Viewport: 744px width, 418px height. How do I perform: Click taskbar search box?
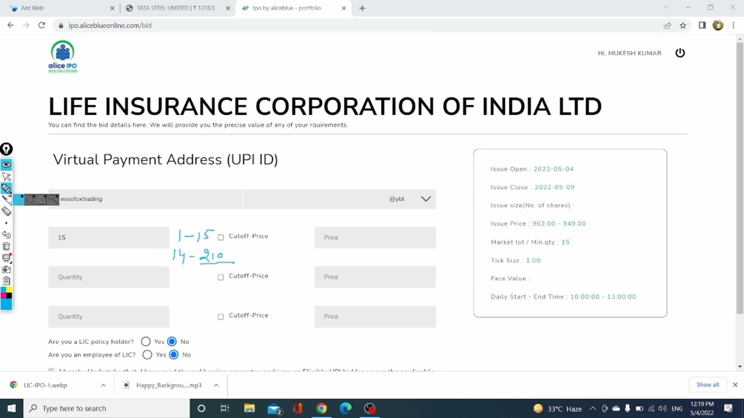click(x=106, y=409)
